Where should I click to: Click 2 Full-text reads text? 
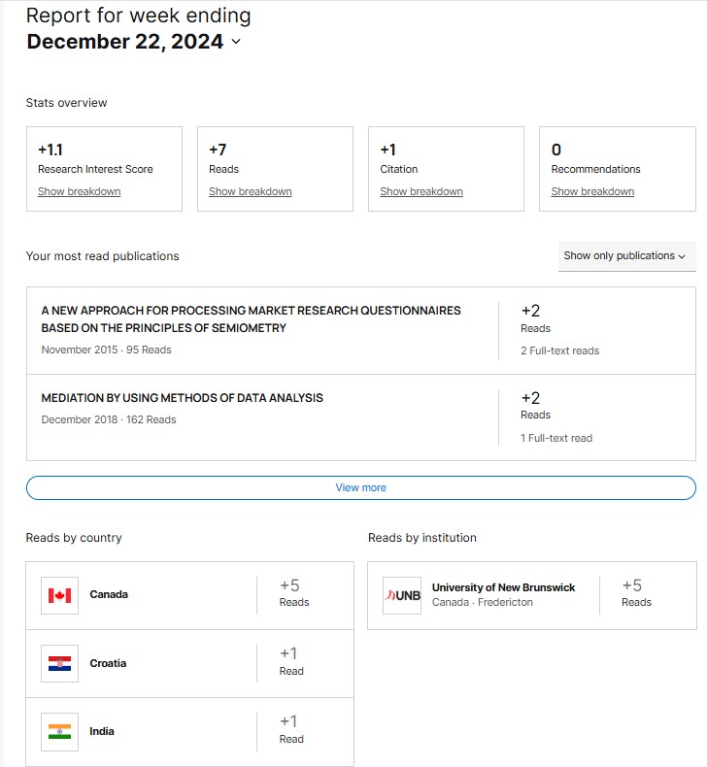pos(559,351)
